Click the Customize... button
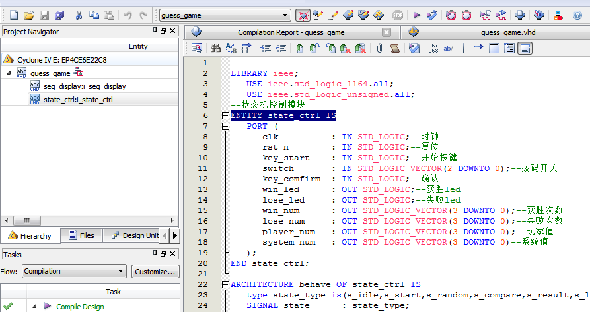Viewport: 590px width, 312px height. (155, 272)
